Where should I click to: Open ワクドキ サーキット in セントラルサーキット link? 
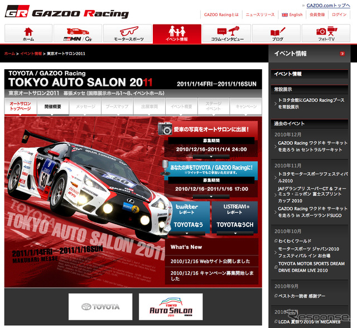pyautogui.click(x=312, y=146)
